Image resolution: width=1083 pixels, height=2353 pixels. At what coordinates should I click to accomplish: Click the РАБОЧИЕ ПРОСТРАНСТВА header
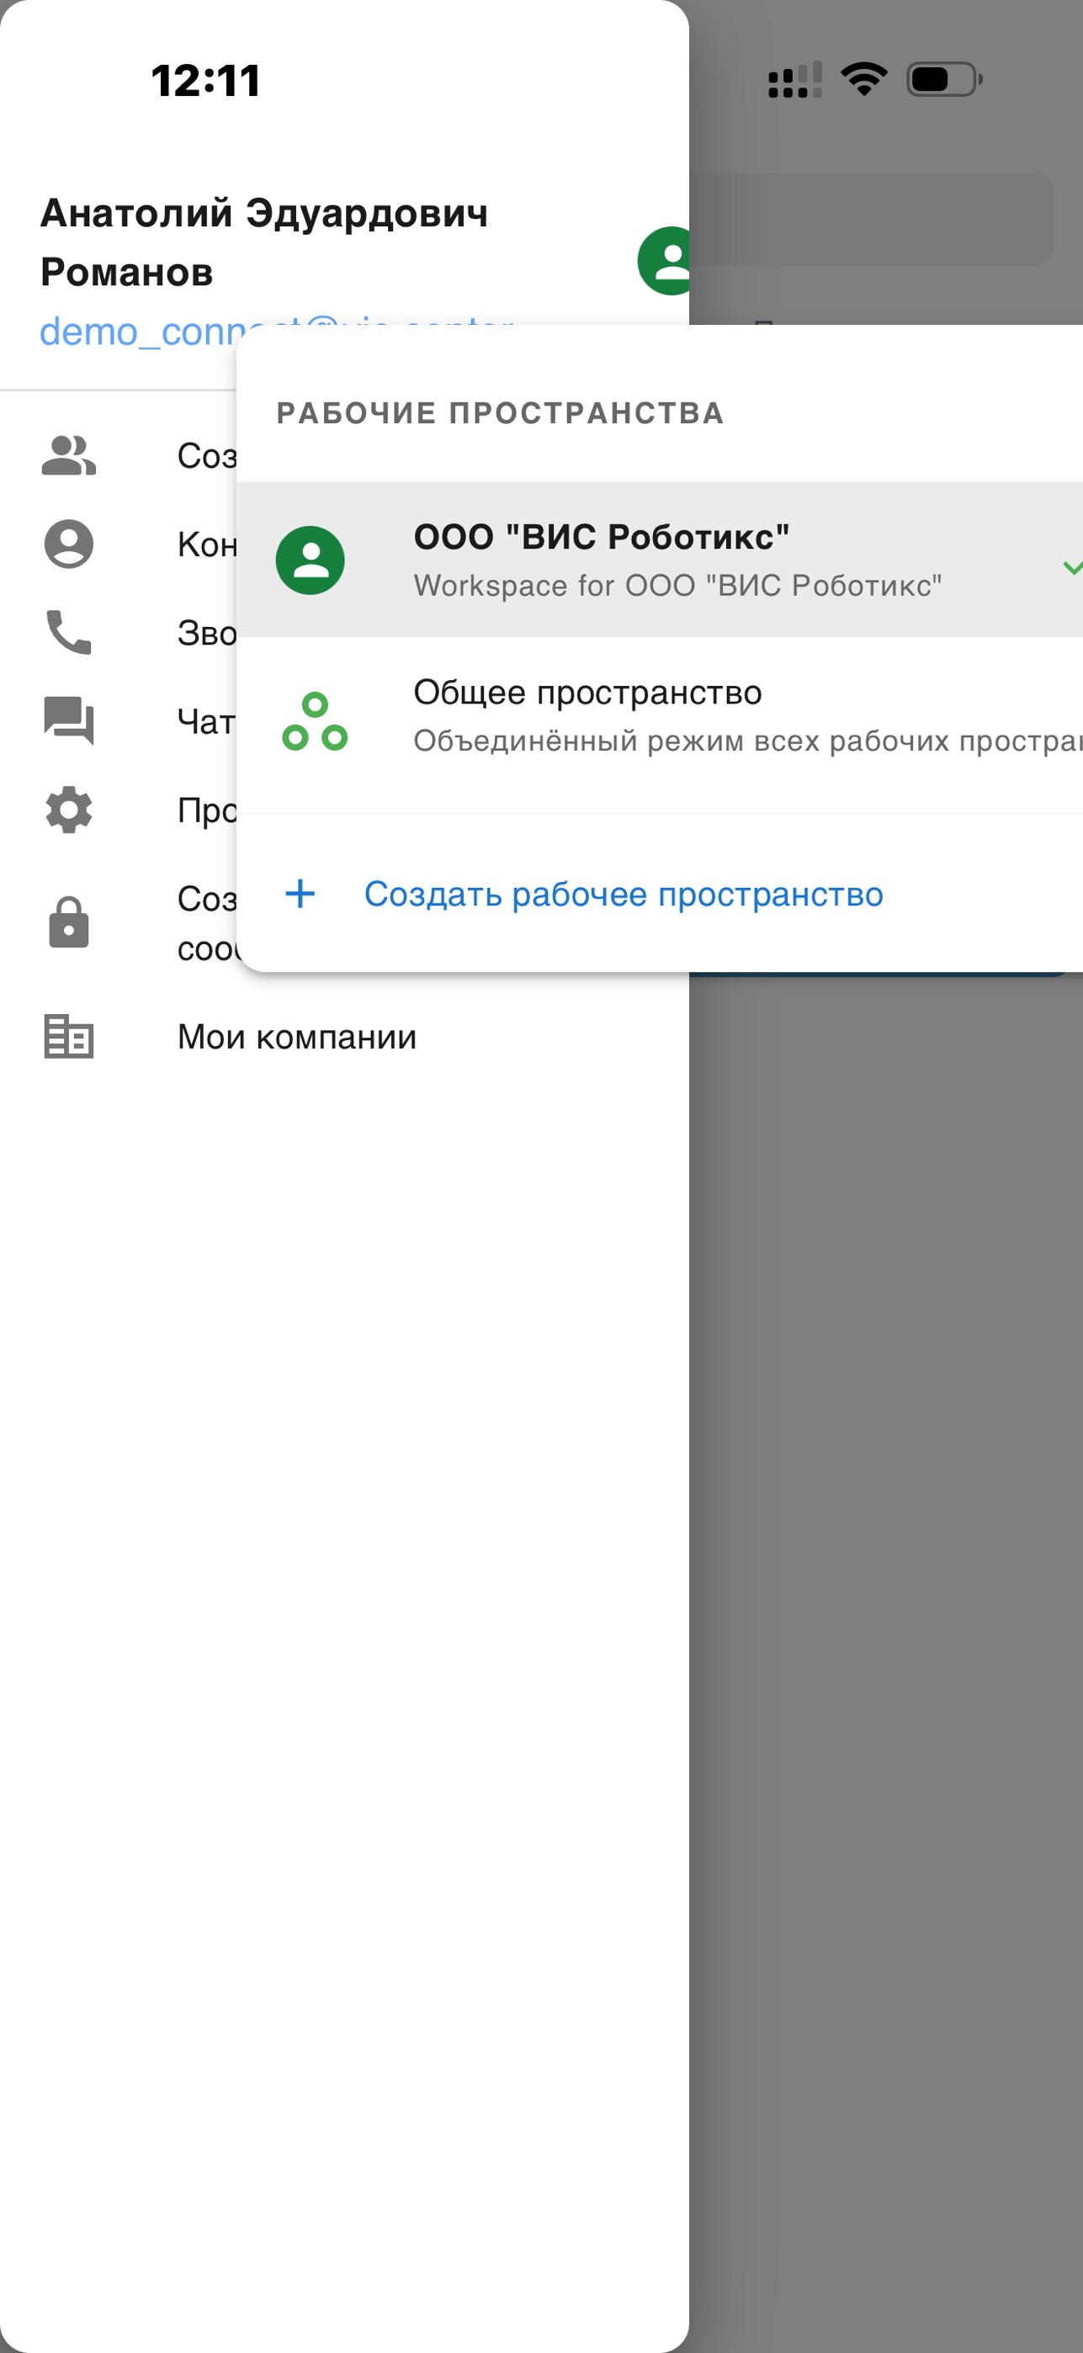tap(501, 413)
